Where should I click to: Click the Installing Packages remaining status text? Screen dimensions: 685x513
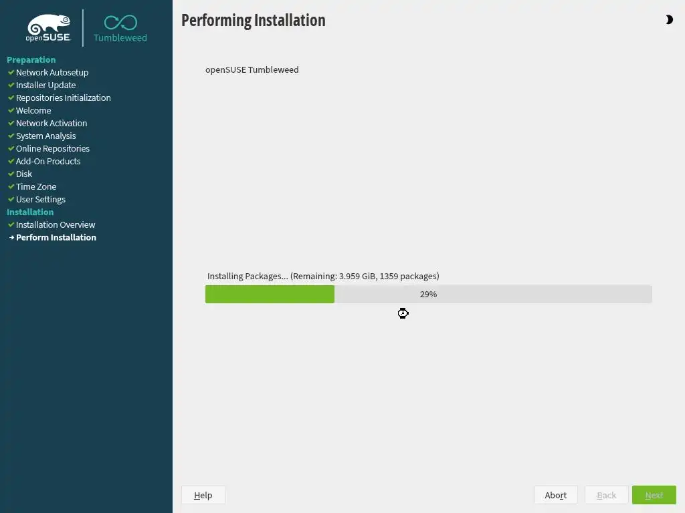pyautogui.click(x=323, y=276)
